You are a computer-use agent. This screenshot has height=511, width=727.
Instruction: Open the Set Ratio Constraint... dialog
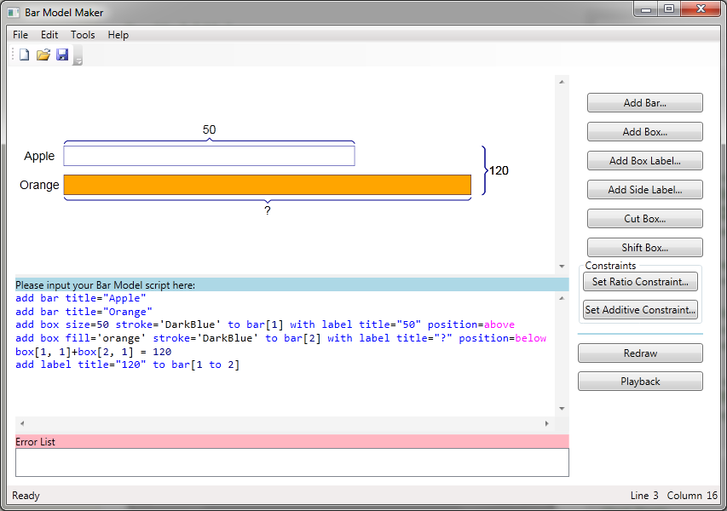click(x=640, y=282)
